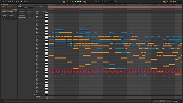Start playback with the green Play button
183x103 pixels.
(x=75, y=2)
